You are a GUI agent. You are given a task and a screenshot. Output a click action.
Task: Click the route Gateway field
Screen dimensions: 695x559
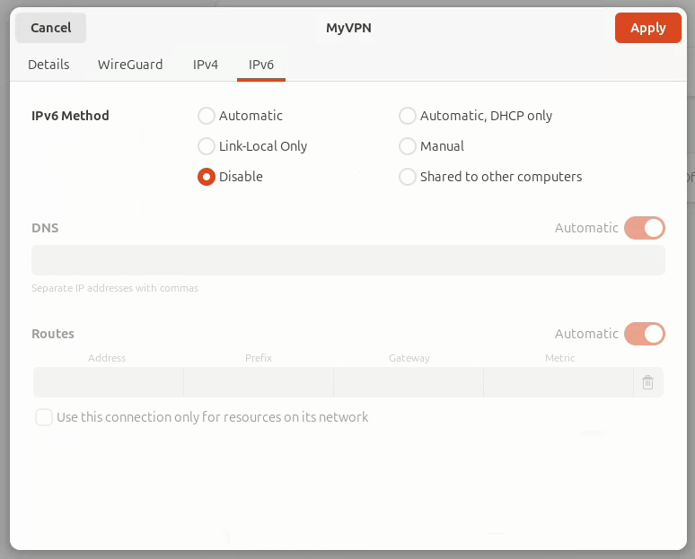pos(409,382)
